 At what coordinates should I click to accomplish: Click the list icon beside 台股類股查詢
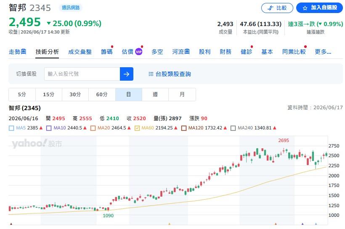(151, 74)
